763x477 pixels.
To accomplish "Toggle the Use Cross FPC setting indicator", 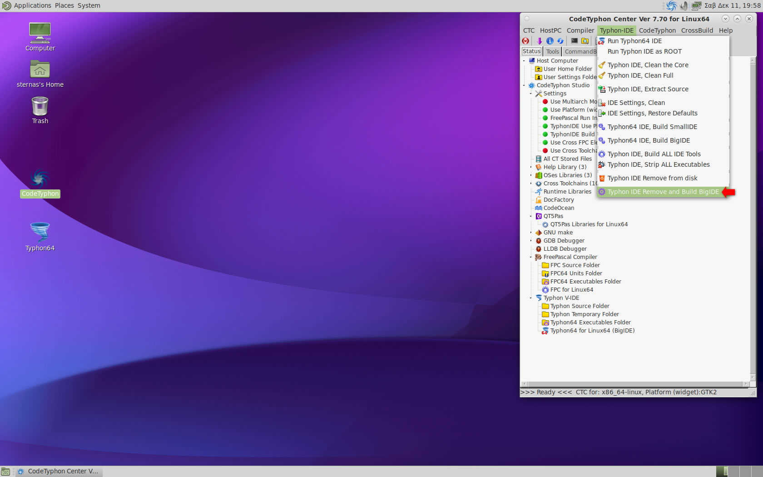I will click(545, 143).
